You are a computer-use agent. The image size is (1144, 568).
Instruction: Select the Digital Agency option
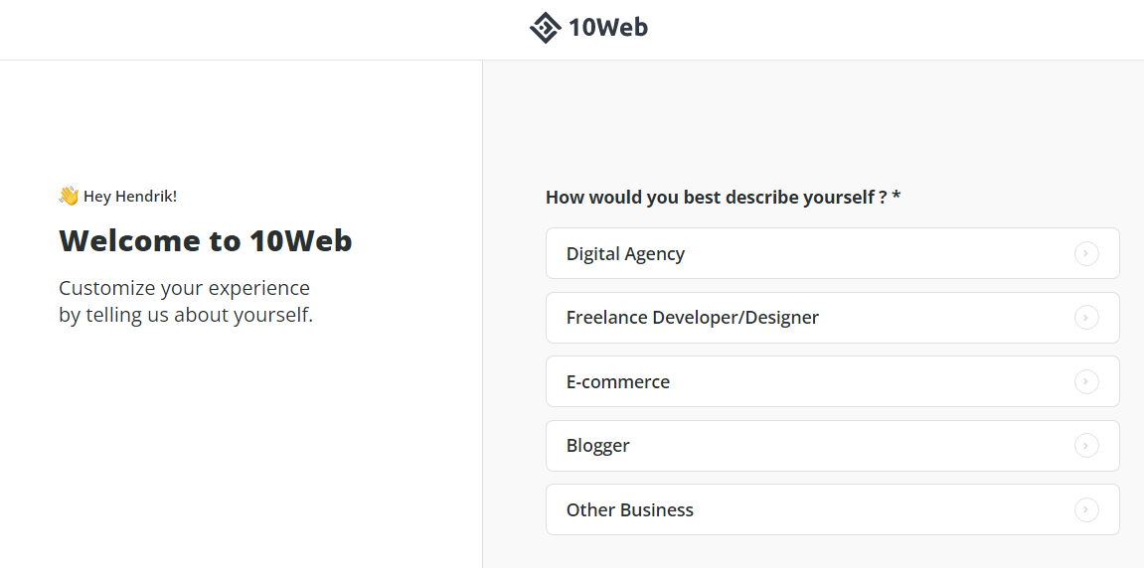click(833, 253)
